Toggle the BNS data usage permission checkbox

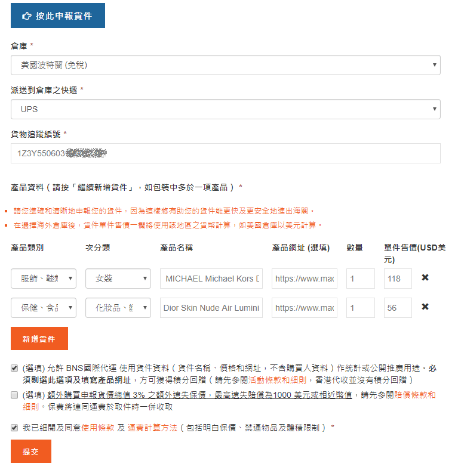coord(14,369)
